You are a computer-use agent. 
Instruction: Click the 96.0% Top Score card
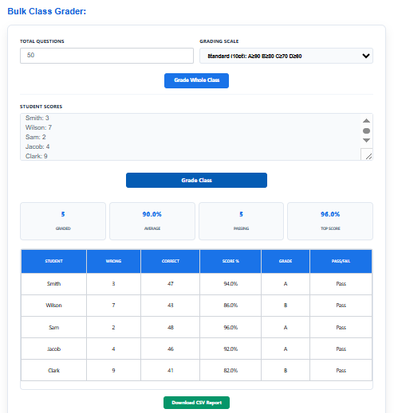330,221
